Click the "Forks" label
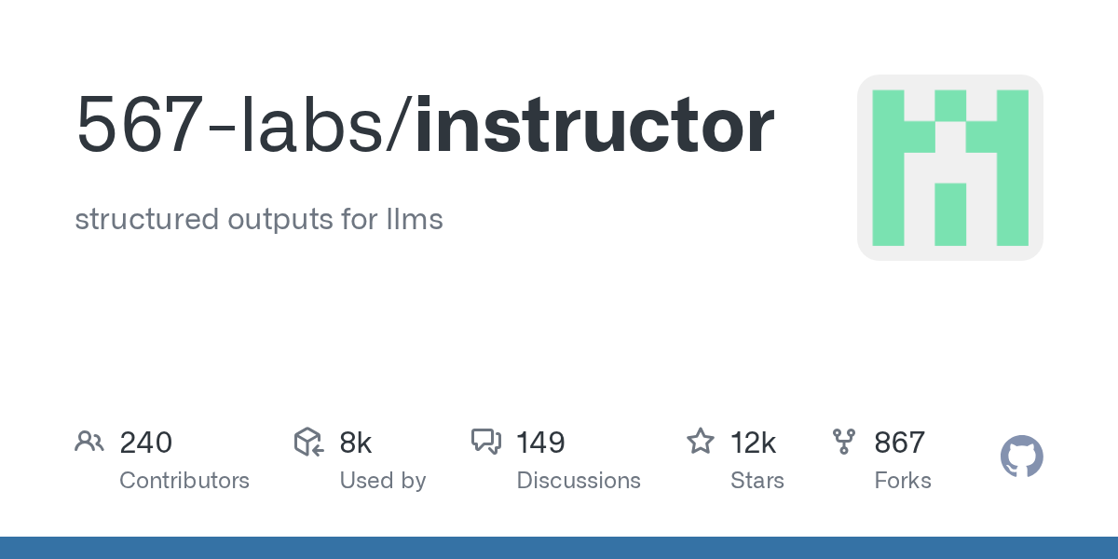 tap(903, 481)
